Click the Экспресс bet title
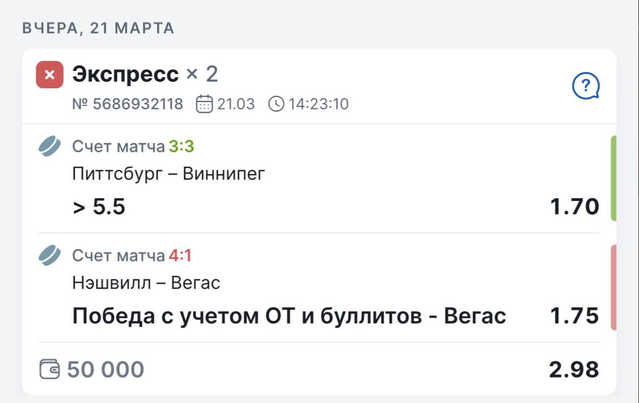 click(125, 74)
